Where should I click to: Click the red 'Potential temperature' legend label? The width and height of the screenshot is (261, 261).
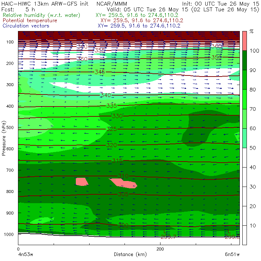(30, 20)
